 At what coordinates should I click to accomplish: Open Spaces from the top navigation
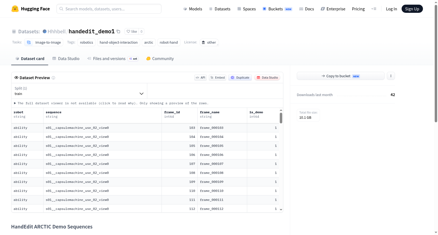tap(246, 9)
